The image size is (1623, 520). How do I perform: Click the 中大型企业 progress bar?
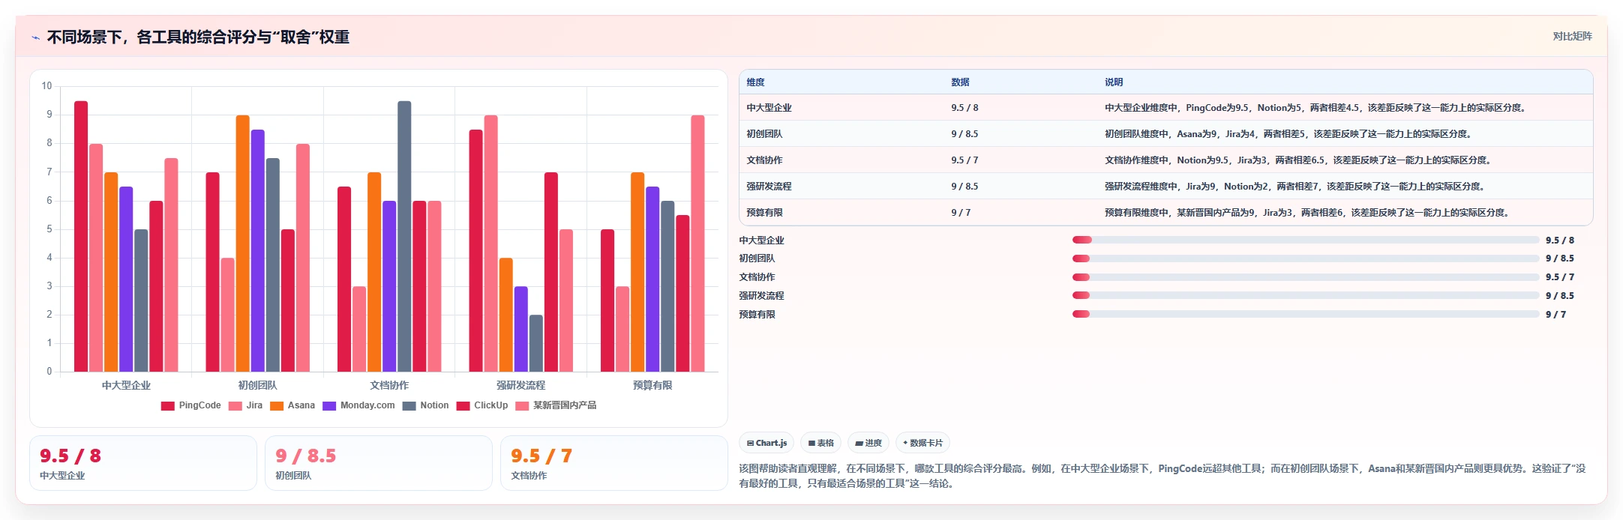point(1306,240)
